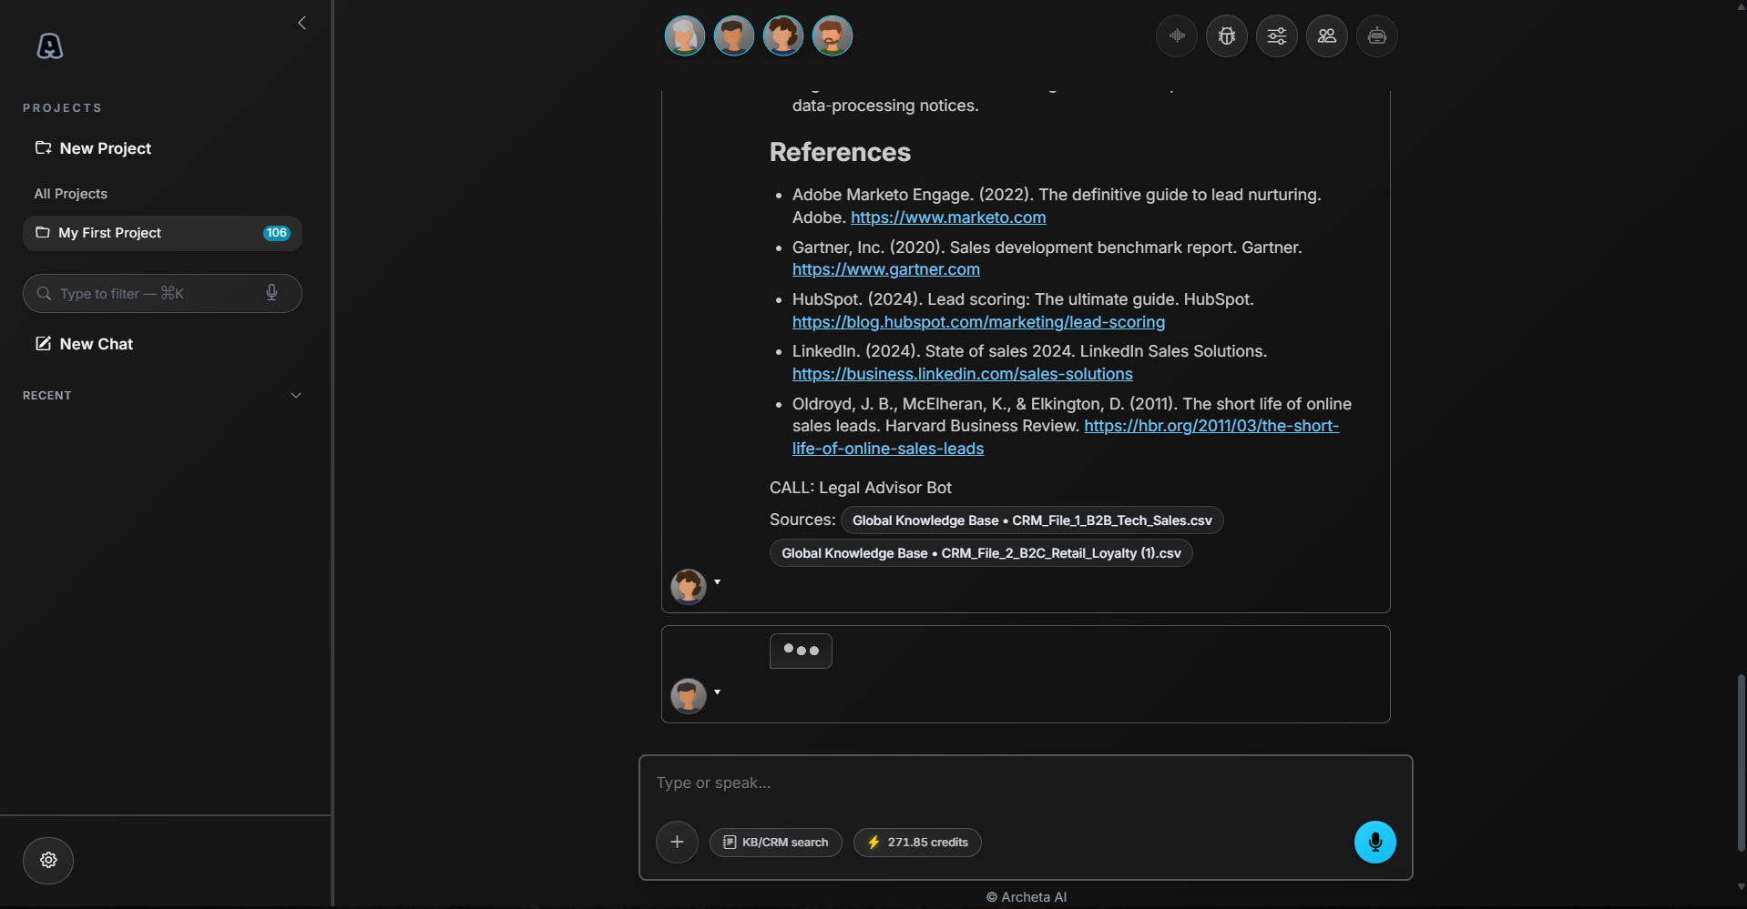Click the plus attachment button
This screenshot has height=909, width=1747.
677,842
